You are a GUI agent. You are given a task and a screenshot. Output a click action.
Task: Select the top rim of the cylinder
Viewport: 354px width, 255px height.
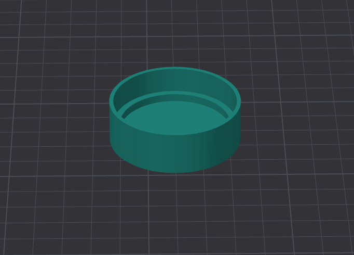(x=175, y=68)
